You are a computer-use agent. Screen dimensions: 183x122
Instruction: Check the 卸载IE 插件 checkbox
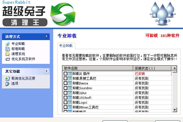click(x=65, y=73)
